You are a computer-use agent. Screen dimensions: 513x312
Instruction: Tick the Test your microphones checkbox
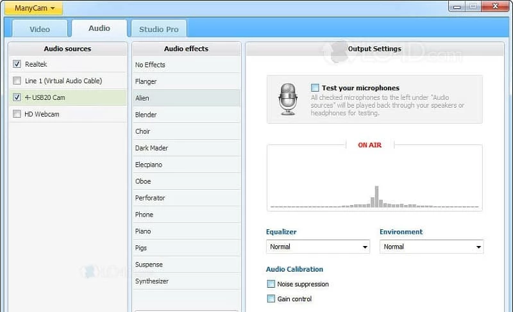315,88
